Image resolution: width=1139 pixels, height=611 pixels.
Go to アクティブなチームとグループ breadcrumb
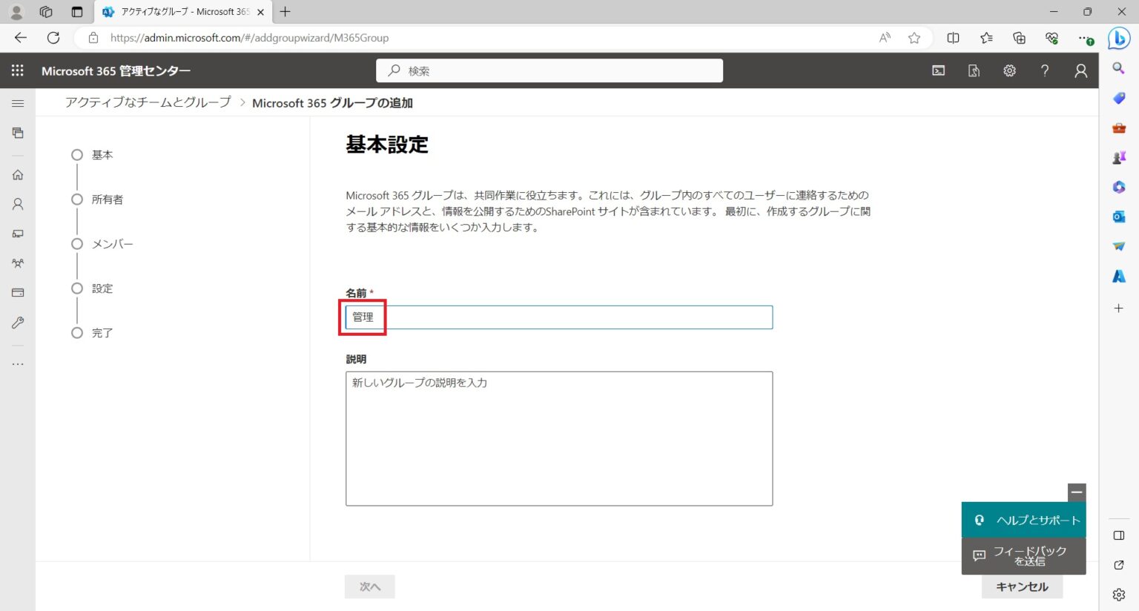pyautogui.click(x=148, y=102)
